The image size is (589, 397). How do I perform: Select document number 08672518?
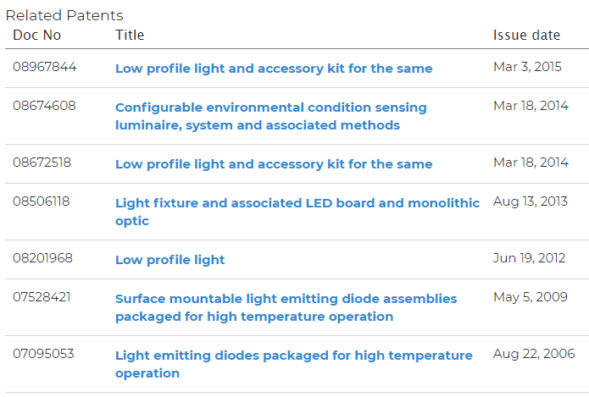pos(42,163)
